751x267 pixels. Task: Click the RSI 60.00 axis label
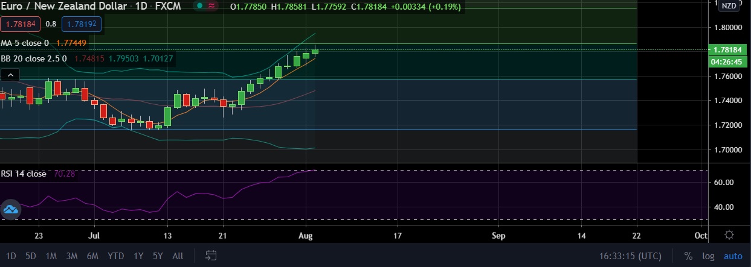(724, 183)
